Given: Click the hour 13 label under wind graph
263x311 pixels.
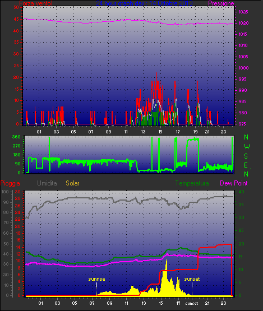Looking at the screenshot, I should coord(143,132).
